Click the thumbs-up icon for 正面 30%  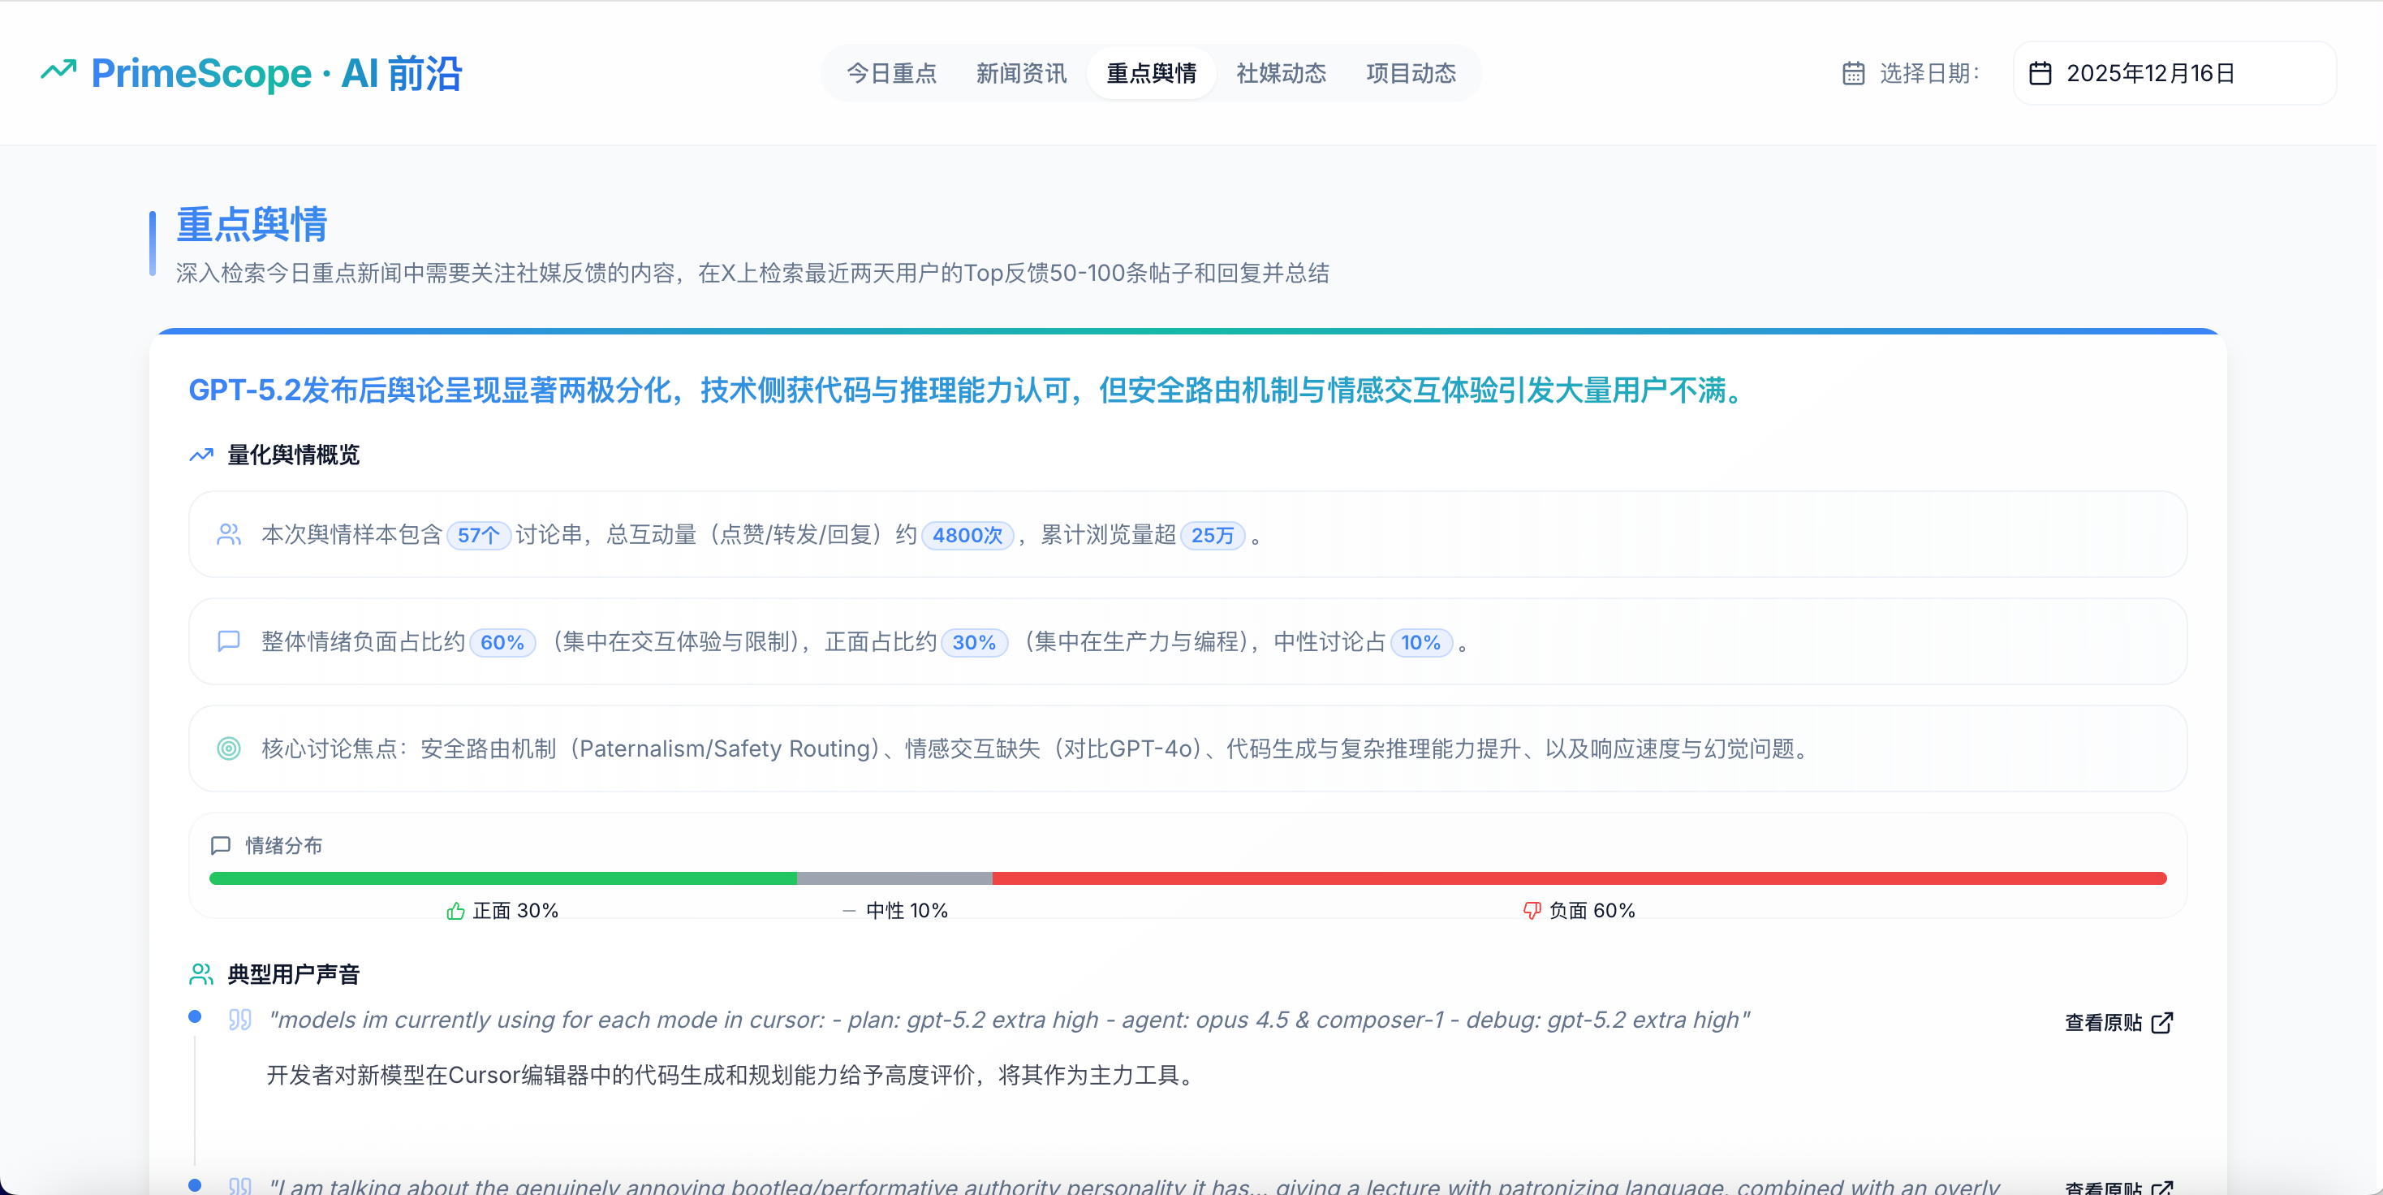point(455,911)
